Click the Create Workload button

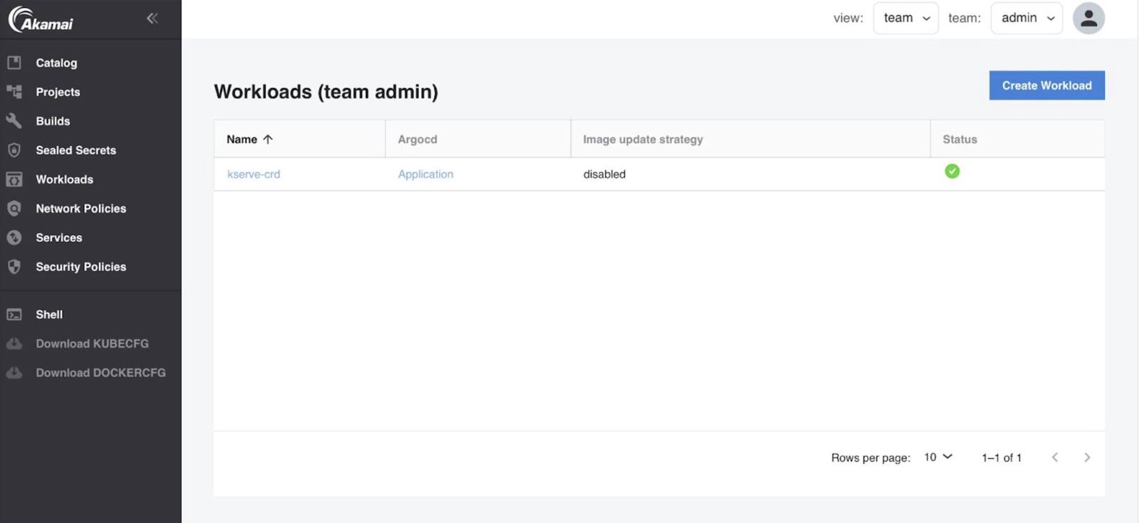1046,85
